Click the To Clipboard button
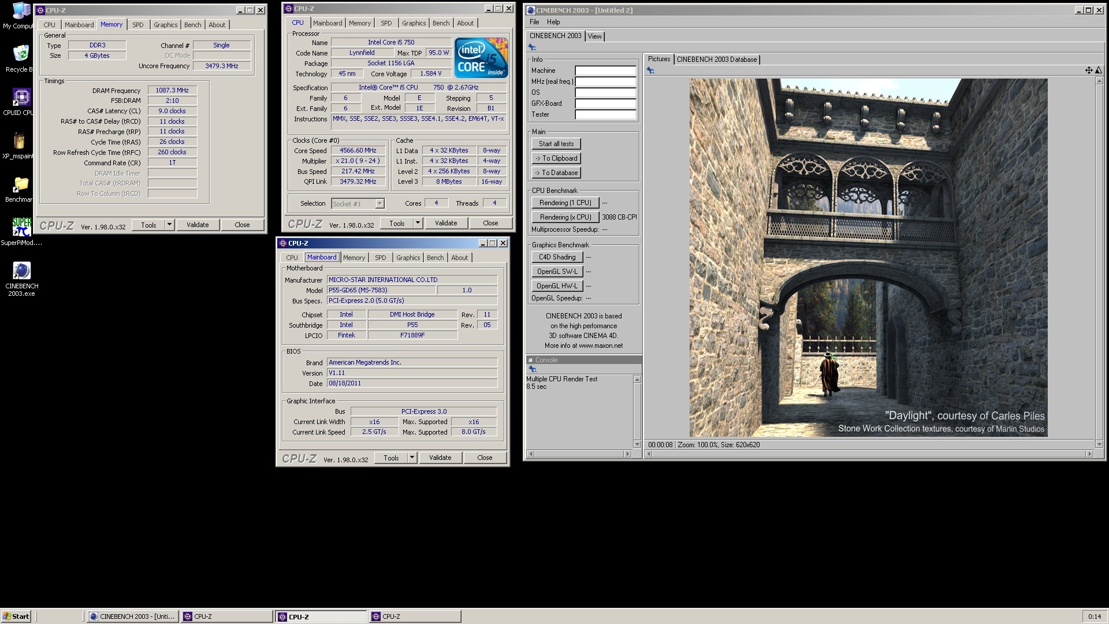 [x=556, y=158]
